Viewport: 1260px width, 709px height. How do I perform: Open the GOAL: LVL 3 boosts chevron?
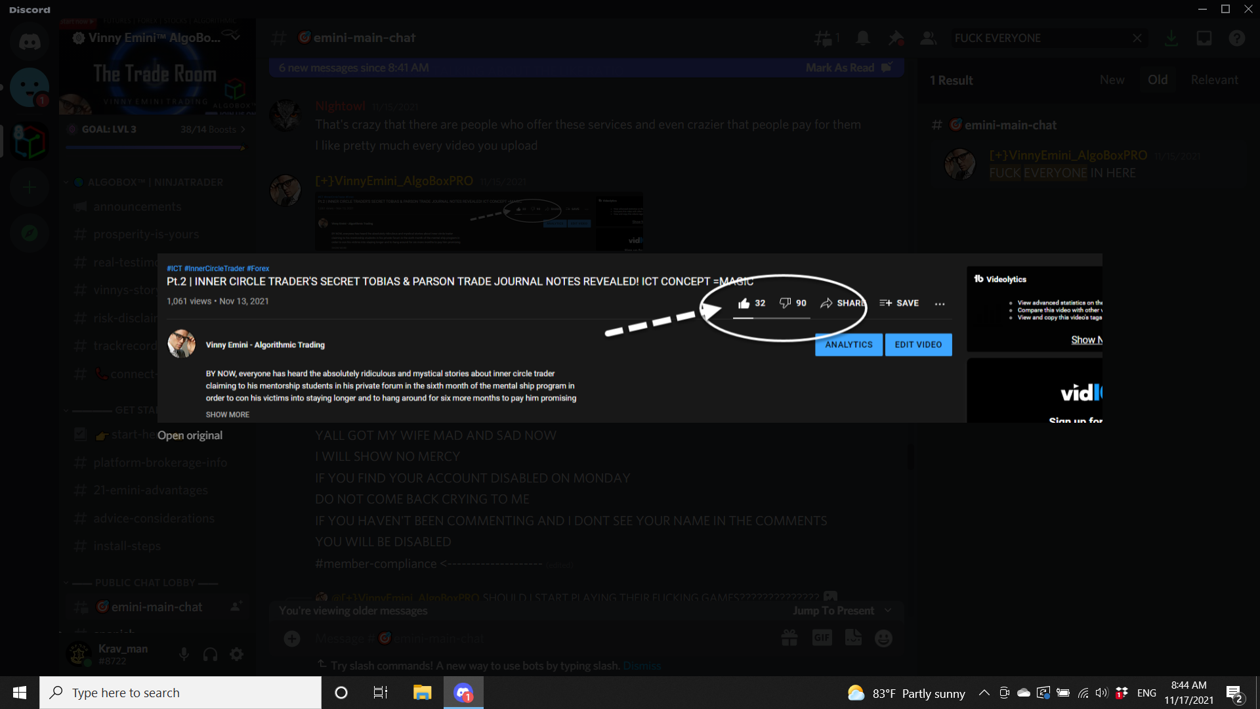[243, 129]
